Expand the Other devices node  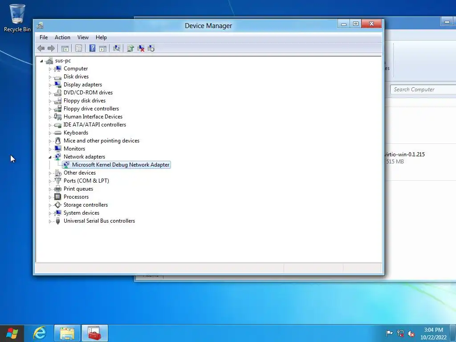pos(50,173)
